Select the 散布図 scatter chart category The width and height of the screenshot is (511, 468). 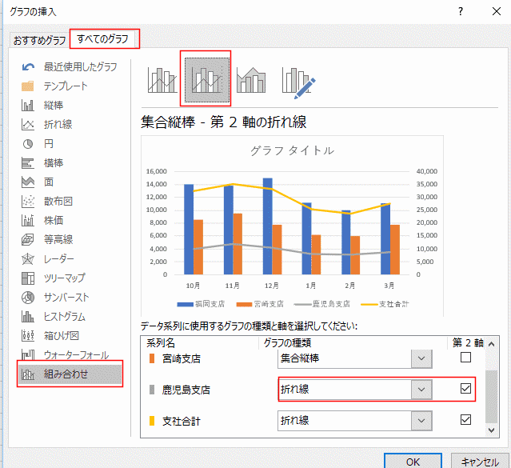(x=58, y=202)
